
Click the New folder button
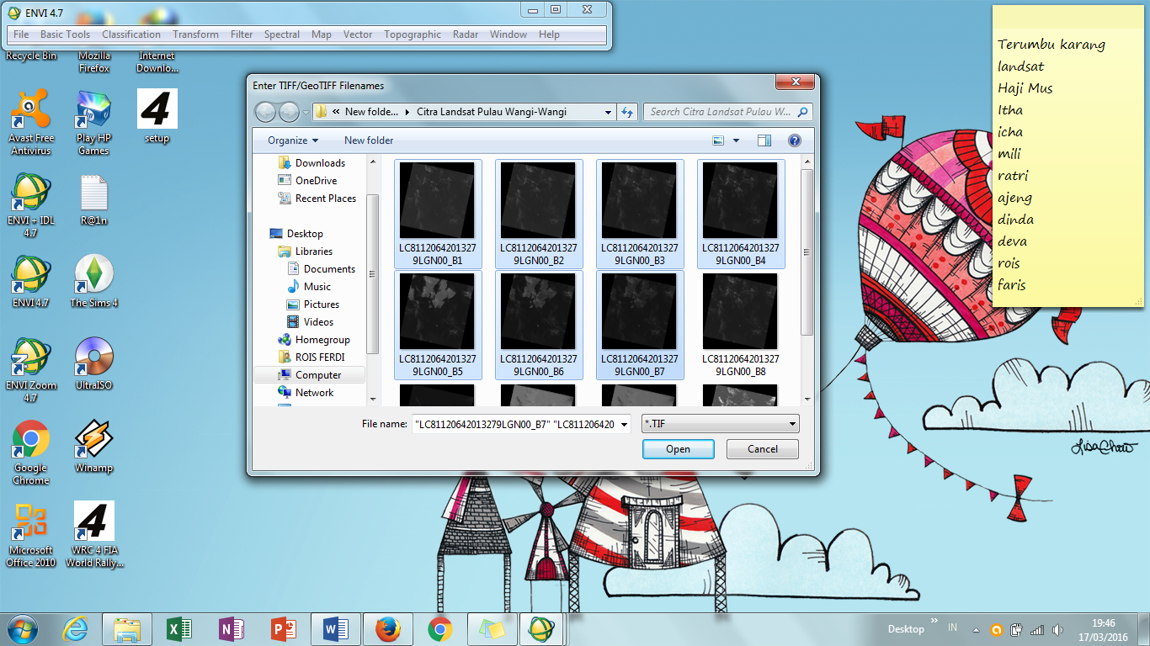(x=369, y=140)
